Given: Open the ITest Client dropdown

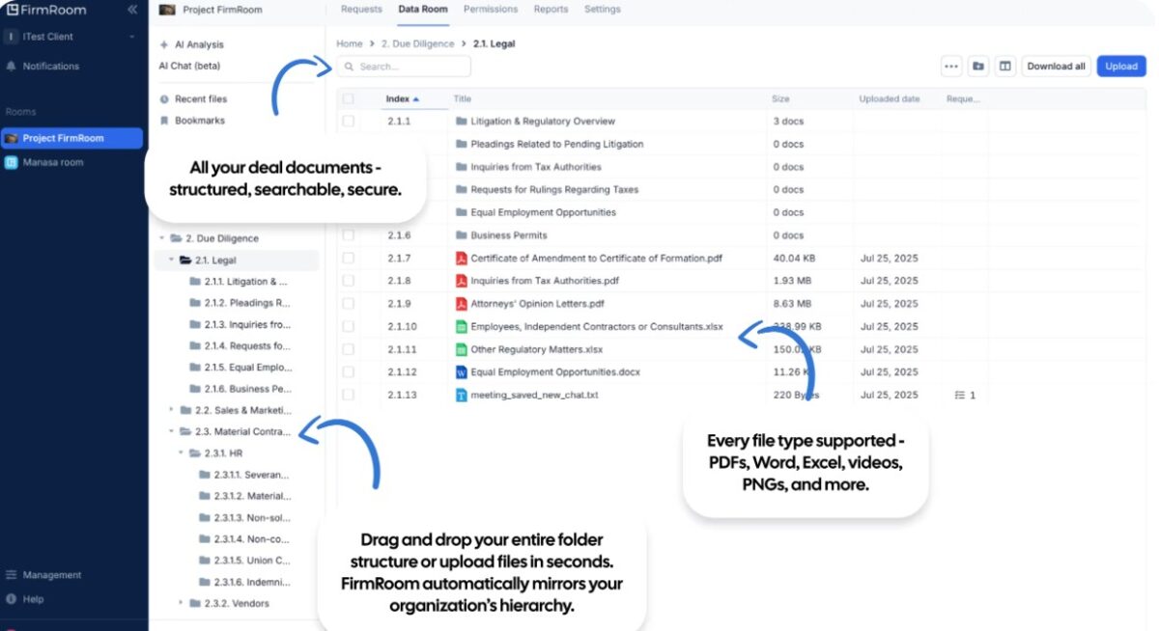Looking at the screenshot, I should coord(72,37).
